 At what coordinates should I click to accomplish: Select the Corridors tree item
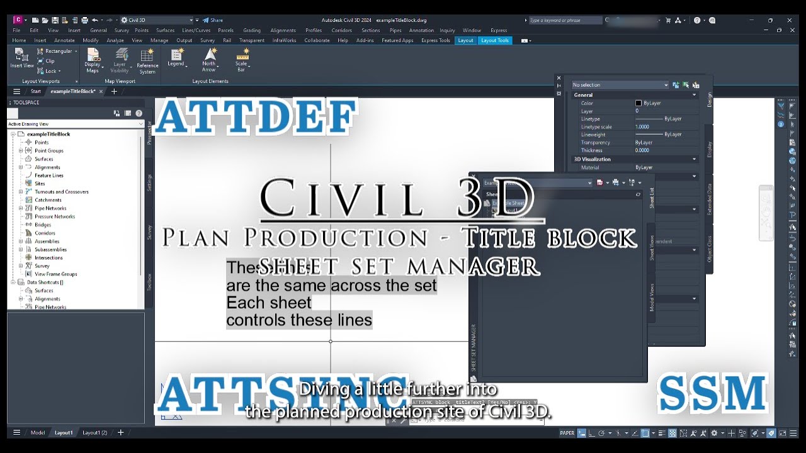pos(45,233)
